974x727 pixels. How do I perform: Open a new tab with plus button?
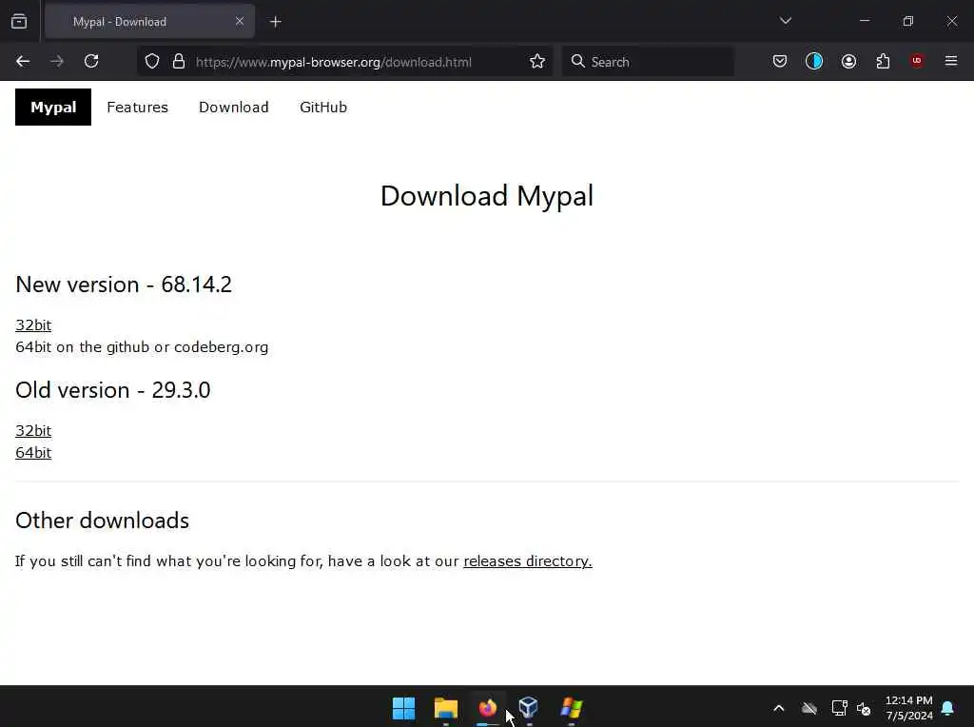pos(275,22)
